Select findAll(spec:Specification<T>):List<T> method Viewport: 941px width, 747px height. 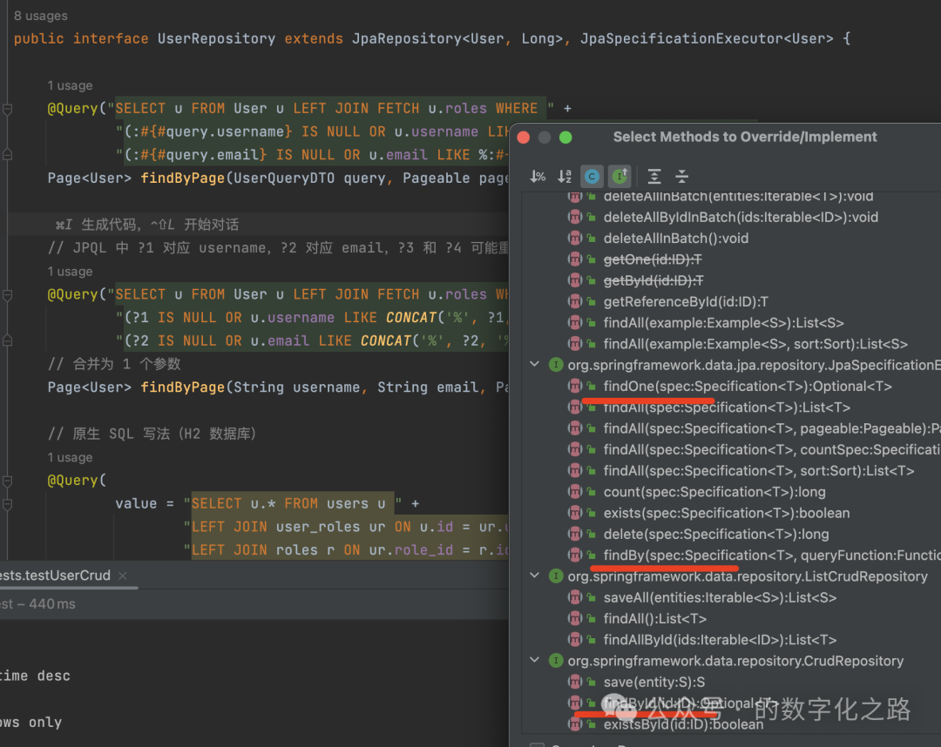[727, 407]
